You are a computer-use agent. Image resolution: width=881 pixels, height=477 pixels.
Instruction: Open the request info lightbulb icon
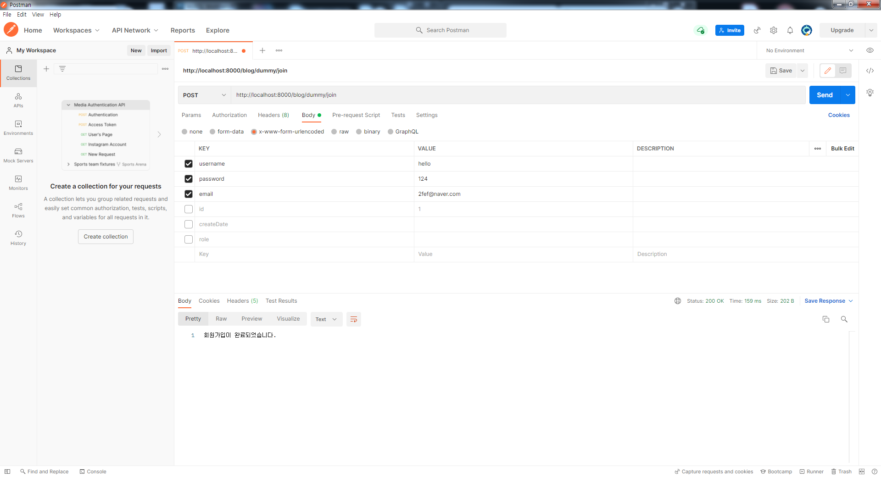[x=870, y=93]
